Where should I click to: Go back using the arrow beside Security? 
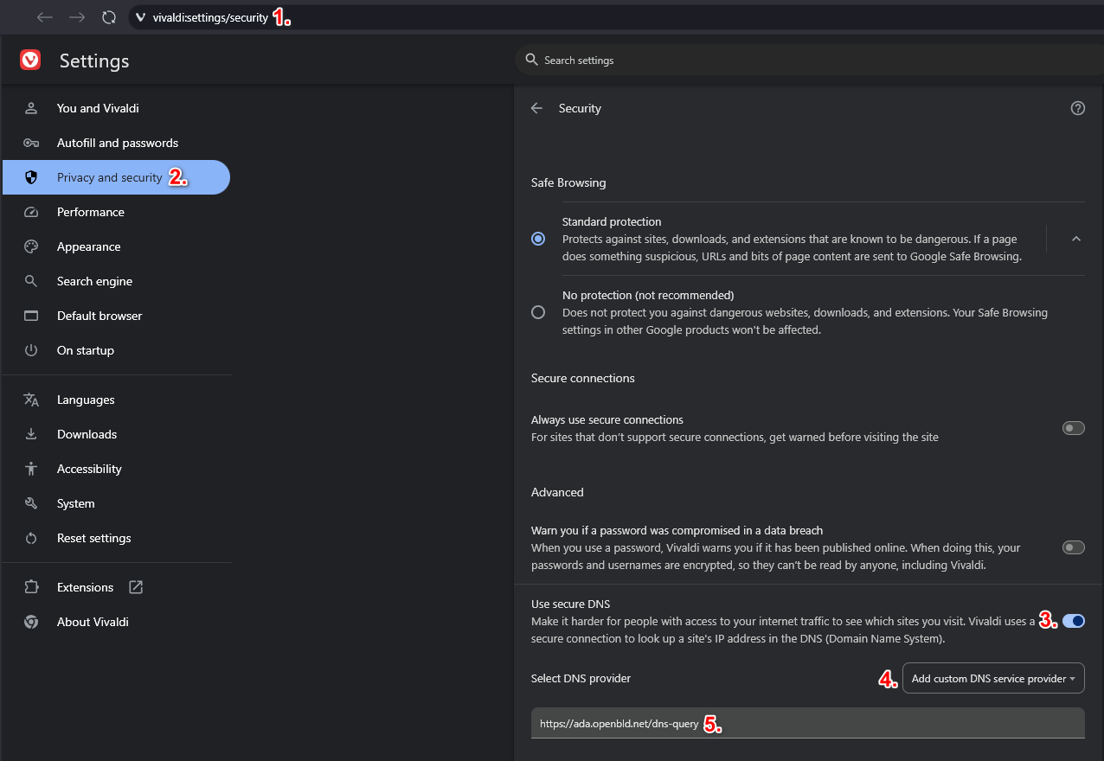point(536,108)
